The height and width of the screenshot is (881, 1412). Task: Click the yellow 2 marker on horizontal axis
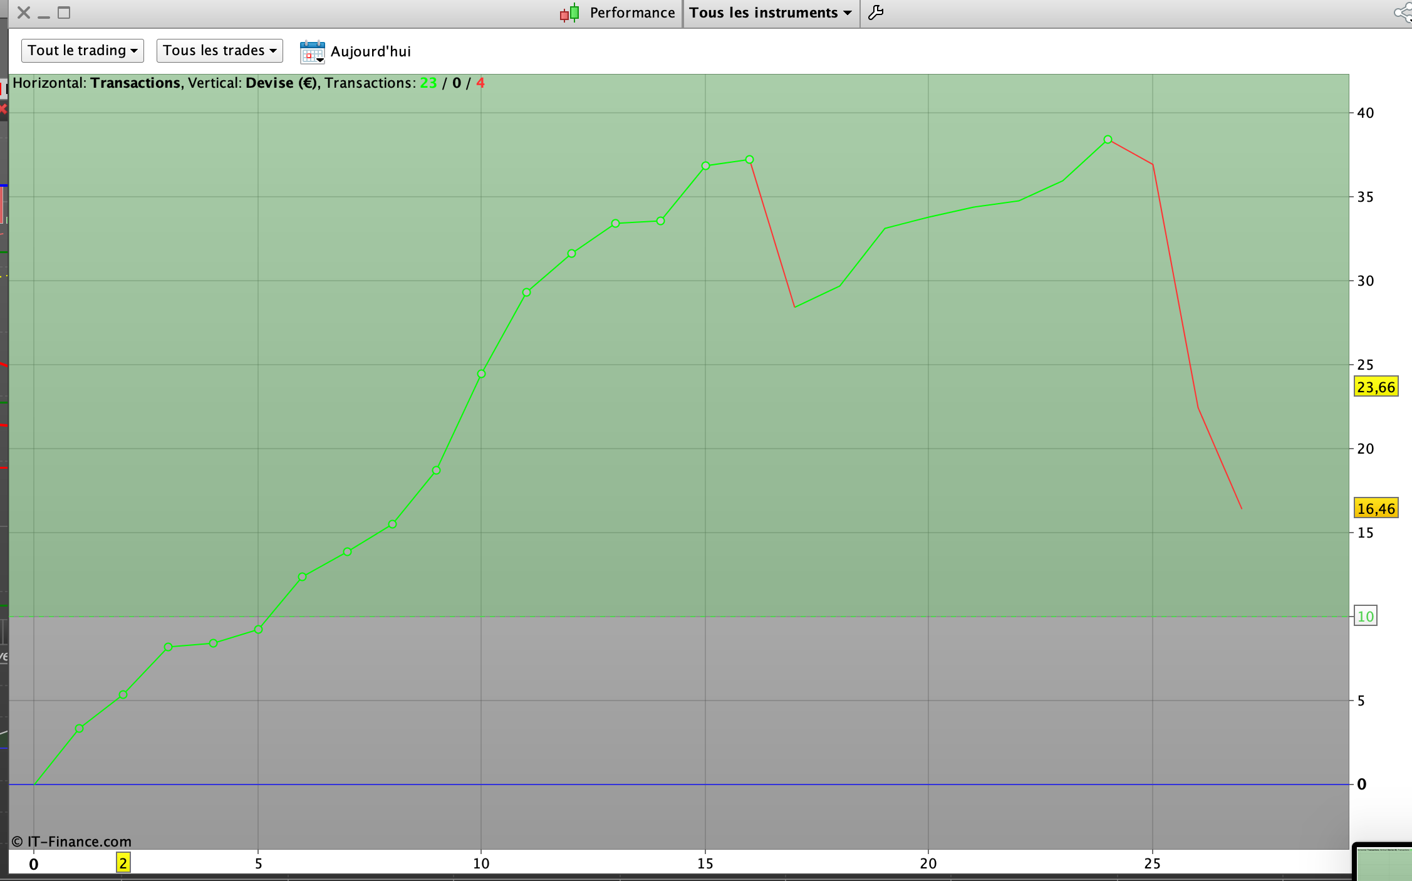coord(123,863)
